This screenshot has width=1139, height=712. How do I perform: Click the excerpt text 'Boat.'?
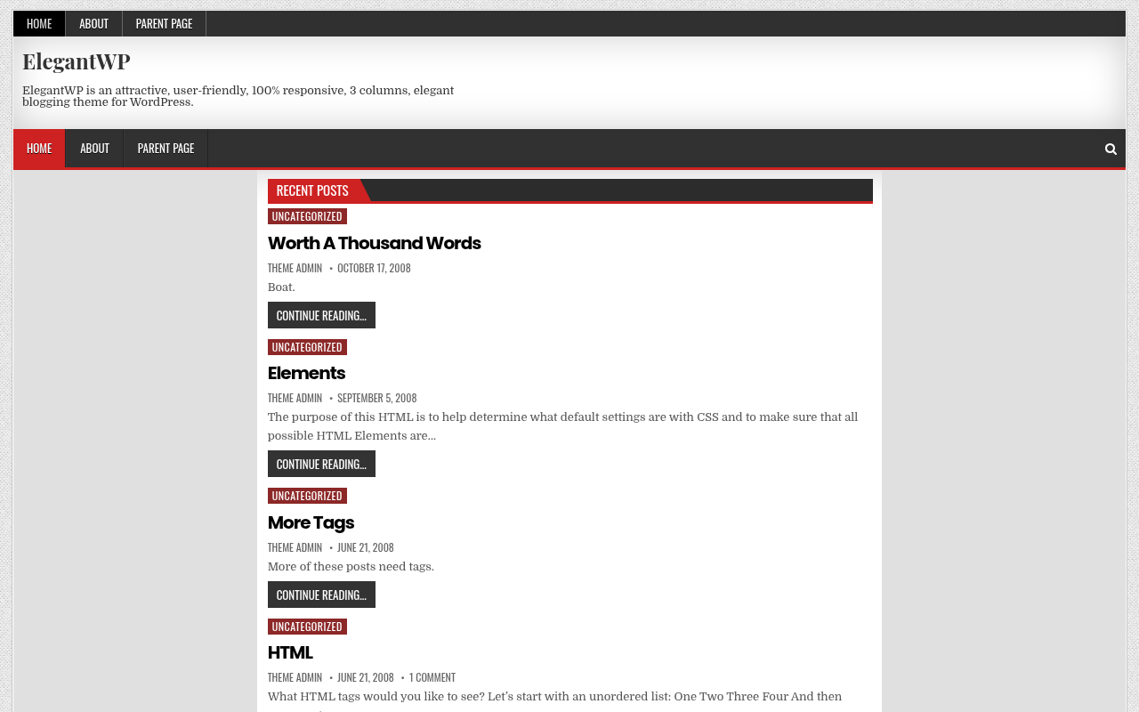point(281,287)
